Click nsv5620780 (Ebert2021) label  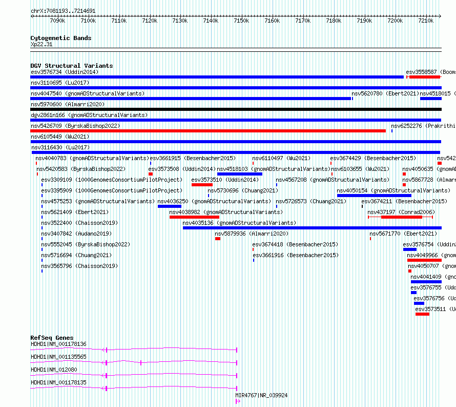click(385, 93)
